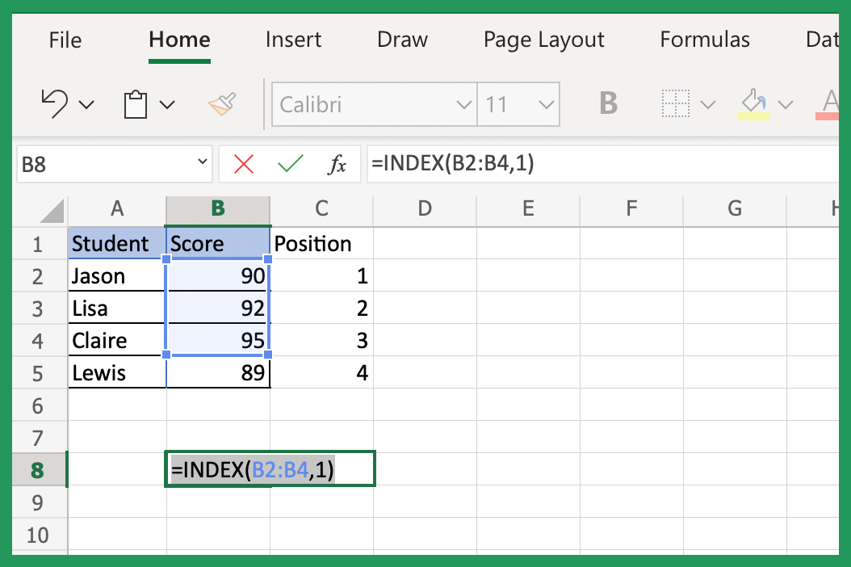The image size is (851, 567).
Task: Confirm the formula with the Enter checkmark
Action: (292, 163)
